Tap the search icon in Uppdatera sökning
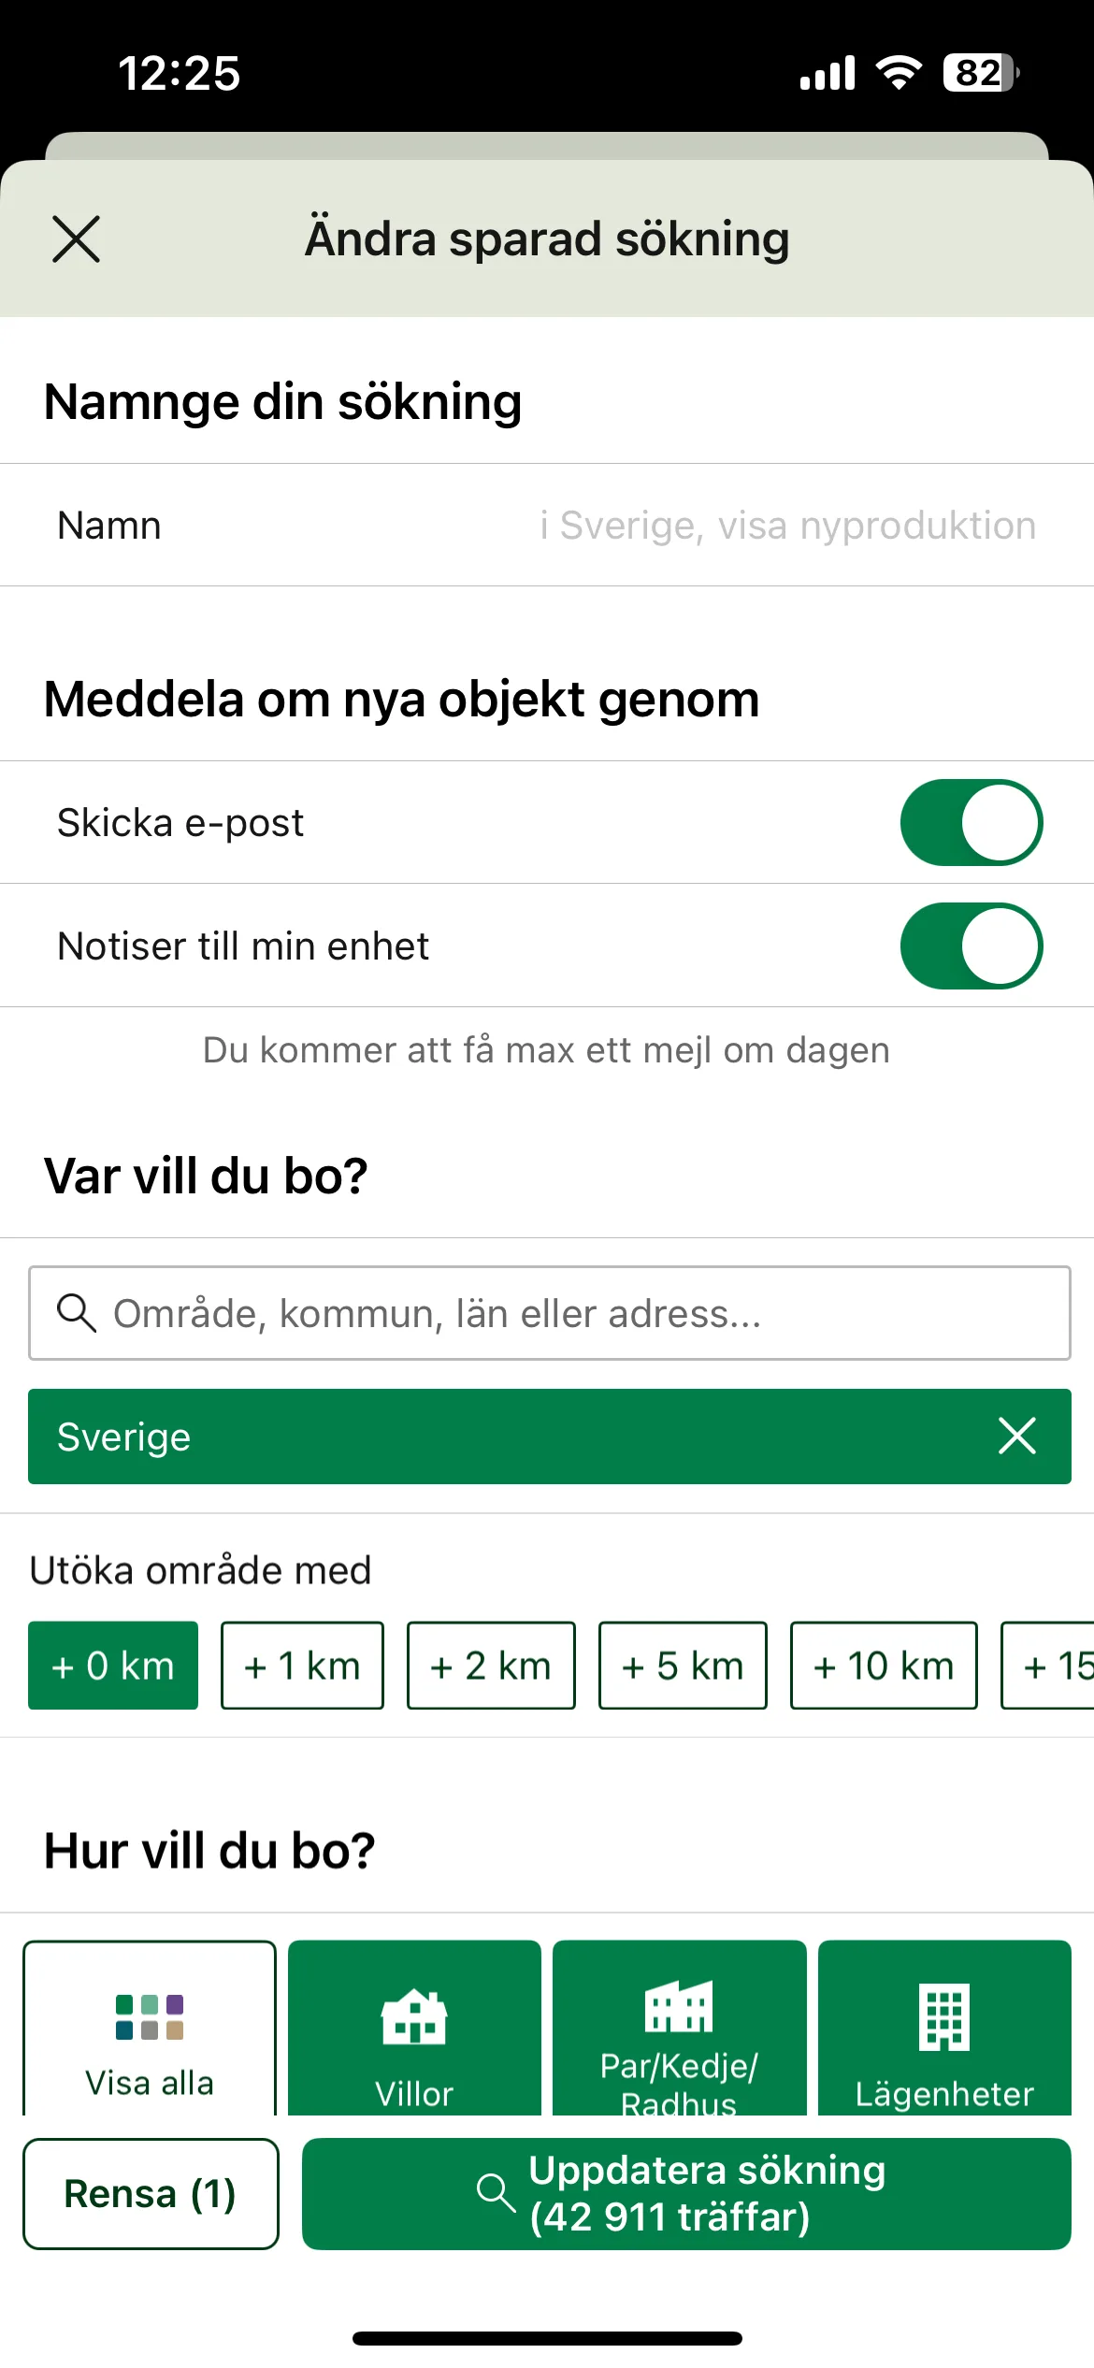Image resolution: width=1094 pixels, height=2368 pixels. point(496,2193)
